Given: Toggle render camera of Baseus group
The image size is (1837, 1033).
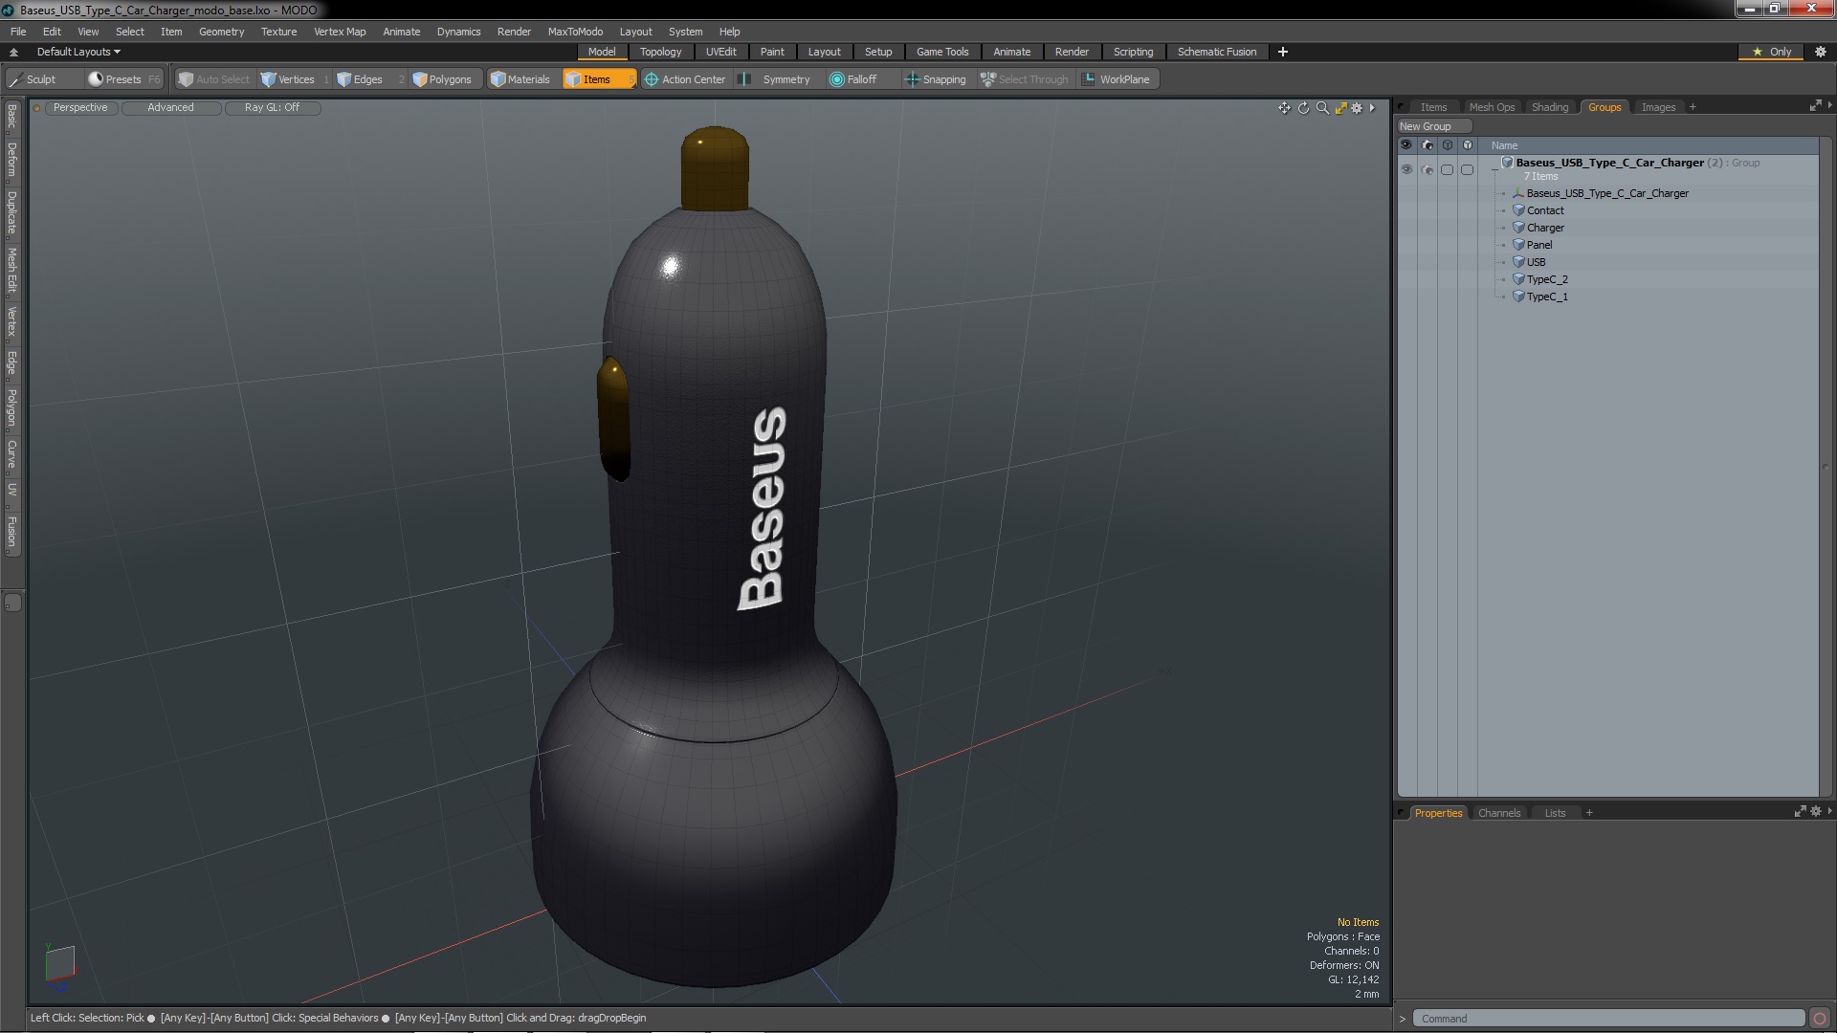Looking at the screenshot, I should coord(1427,169).
